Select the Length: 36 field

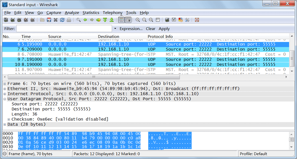tap(24, 114)
